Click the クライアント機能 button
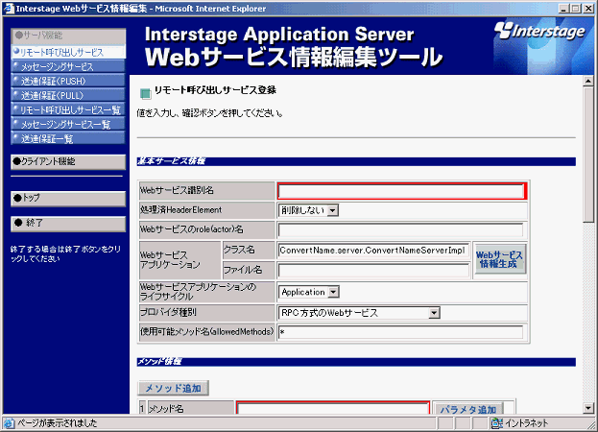 [x=68, y=161]
